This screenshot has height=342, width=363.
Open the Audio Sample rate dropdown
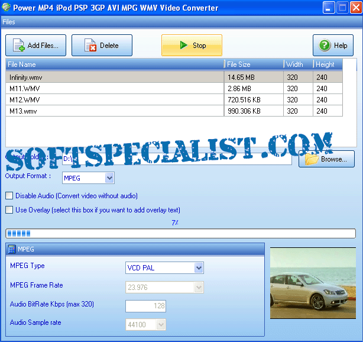tap(161, 324)
